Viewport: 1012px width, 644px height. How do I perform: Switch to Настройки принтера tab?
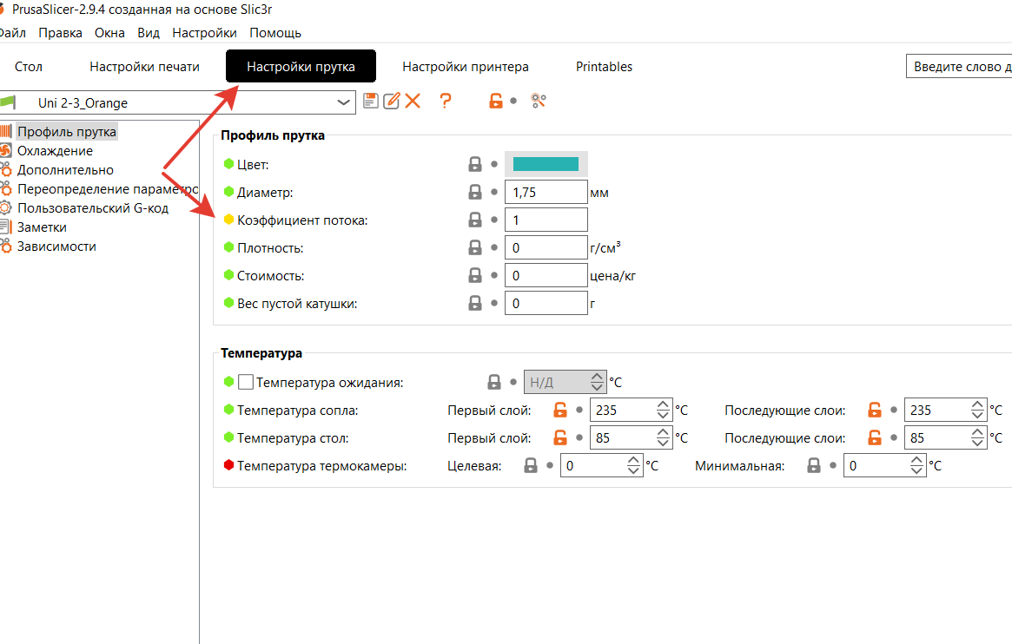click(x=465, y=67)
